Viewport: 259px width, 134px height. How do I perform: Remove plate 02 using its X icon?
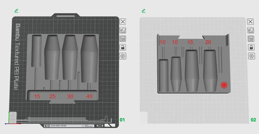point(250,22)
